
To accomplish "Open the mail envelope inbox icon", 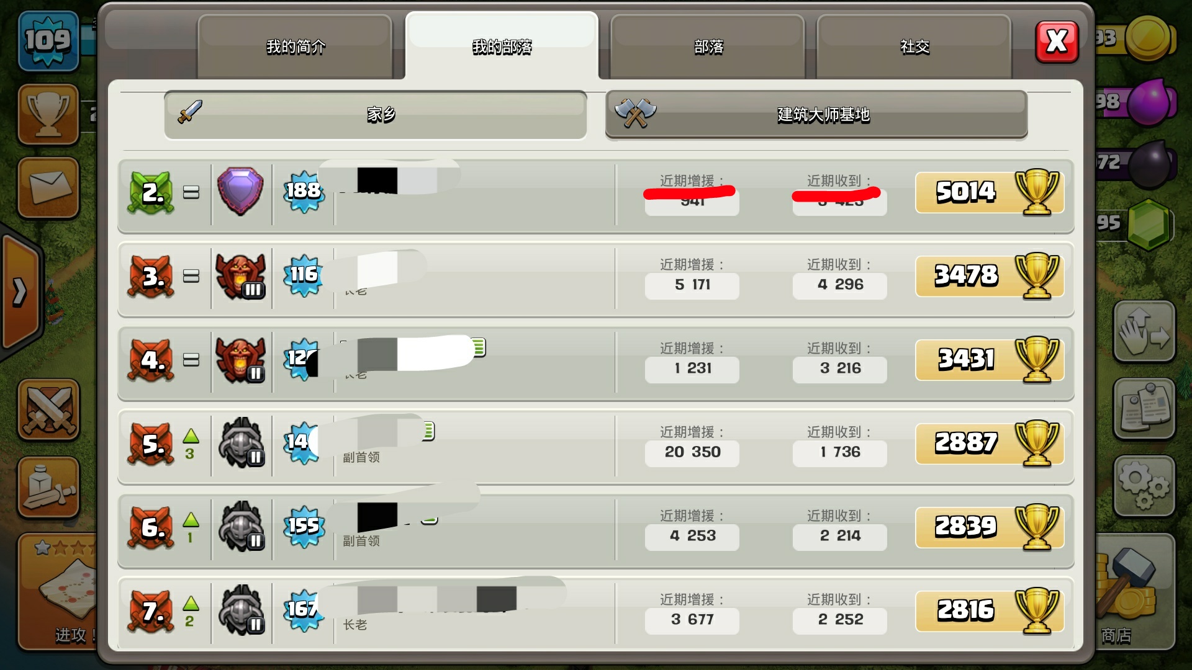I will pyautogui.click(x=48, y=187).
